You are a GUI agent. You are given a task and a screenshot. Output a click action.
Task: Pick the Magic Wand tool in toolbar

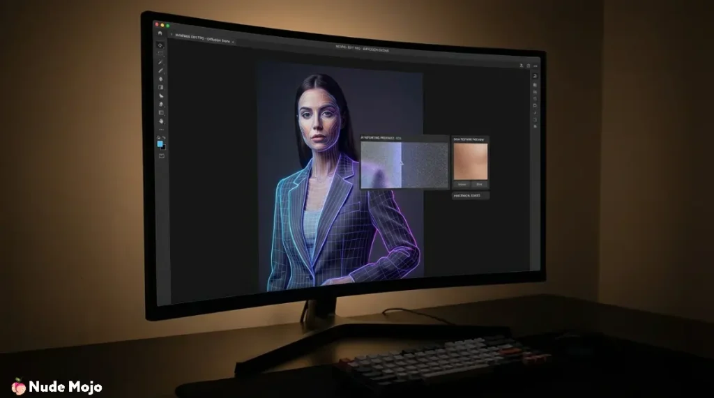point(160,62)
